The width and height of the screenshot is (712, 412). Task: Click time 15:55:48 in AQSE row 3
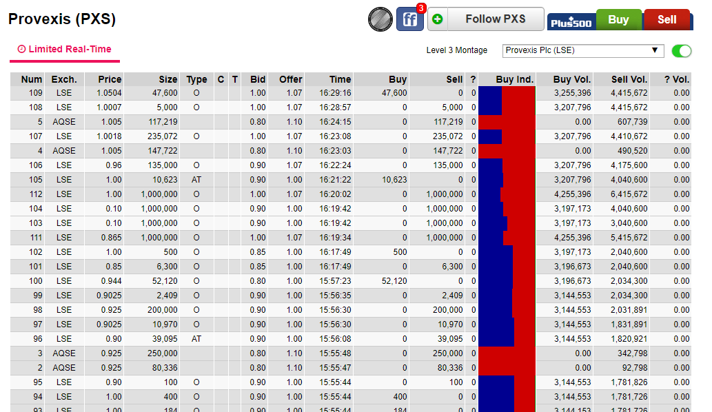click(x=335, y=353)
